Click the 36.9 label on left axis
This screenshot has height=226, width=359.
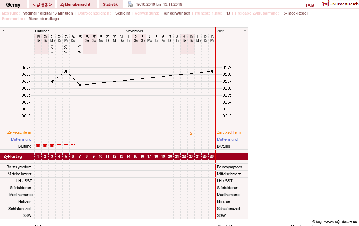[26, 67]
